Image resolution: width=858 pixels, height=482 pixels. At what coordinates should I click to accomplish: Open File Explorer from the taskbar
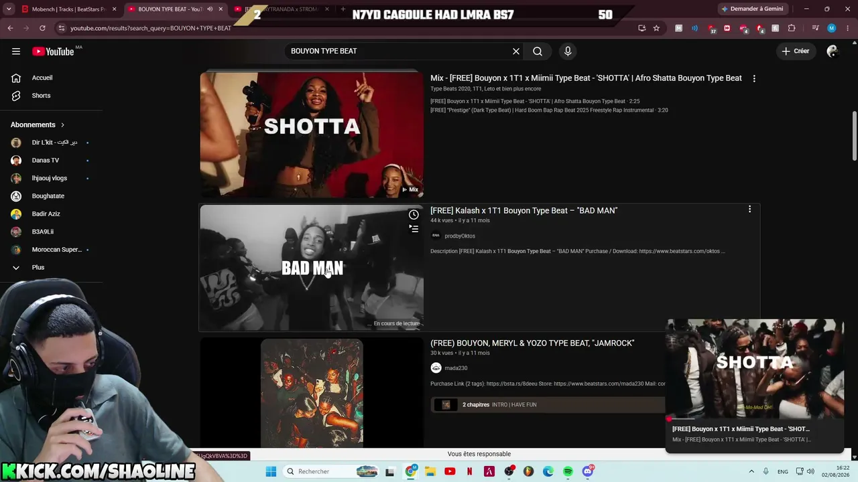click(x=430, y=472)
